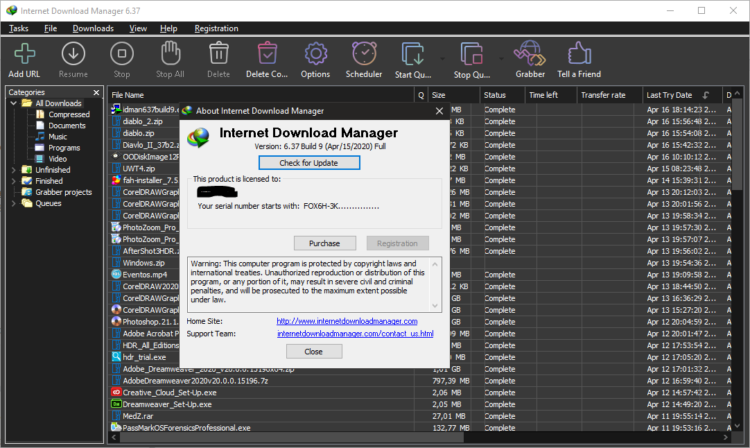750x448 pixels.
Task: Click the Stop toolbar icon
Action: tap(122, 53)
